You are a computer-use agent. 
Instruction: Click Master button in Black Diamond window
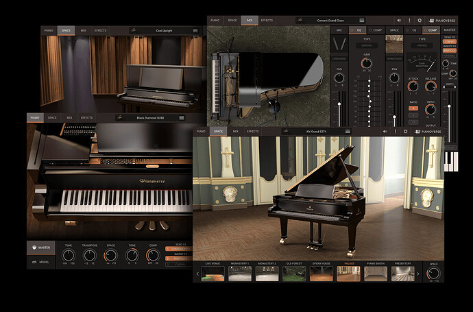click(41, 248)
